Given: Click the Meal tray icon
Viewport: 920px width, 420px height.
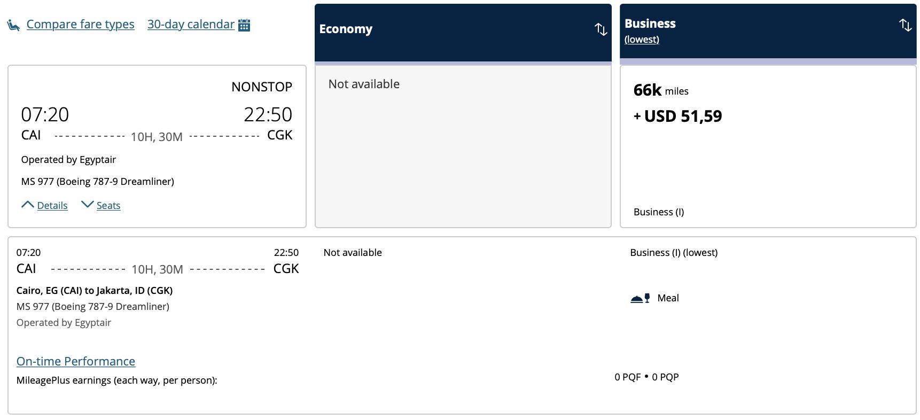Looking at the screenshot, I should coord(640,298).
